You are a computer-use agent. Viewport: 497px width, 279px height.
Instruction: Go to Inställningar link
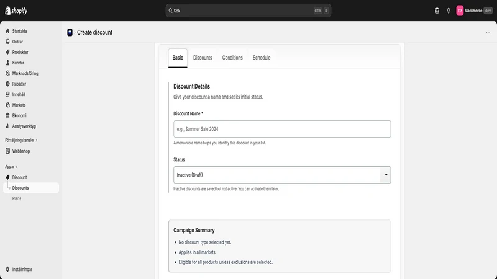click(22, 269)
